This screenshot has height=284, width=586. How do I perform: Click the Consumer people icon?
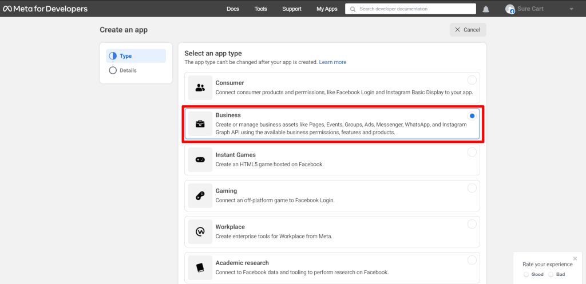coord(200,87)
